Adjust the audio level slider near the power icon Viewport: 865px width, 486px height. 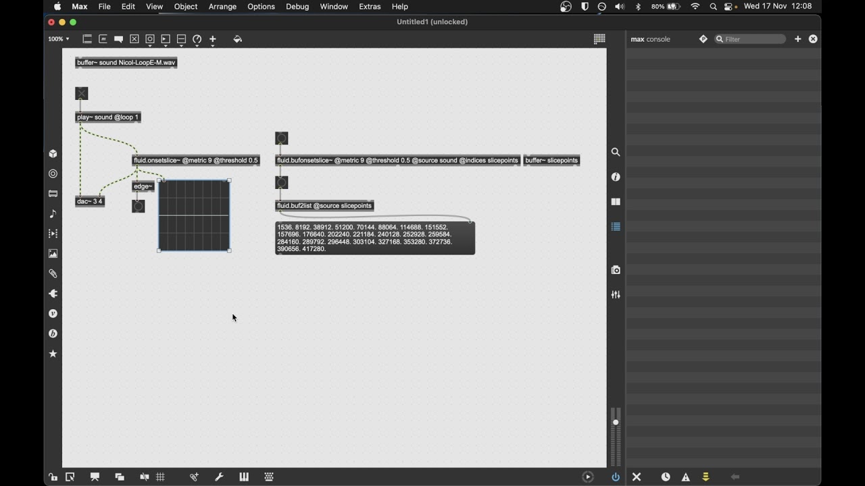tap(616, 437)
